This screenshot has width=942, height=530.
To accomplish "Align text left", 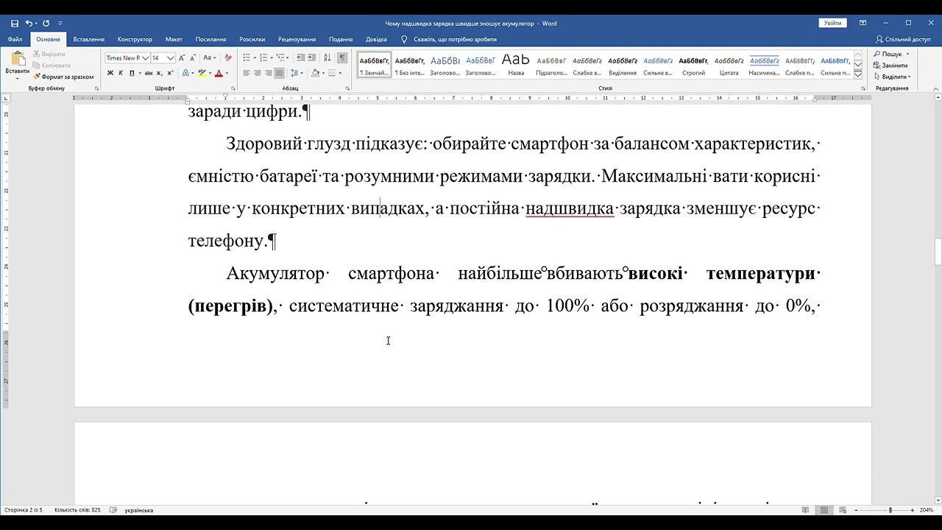I will [x=247, y=73].
